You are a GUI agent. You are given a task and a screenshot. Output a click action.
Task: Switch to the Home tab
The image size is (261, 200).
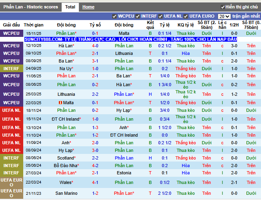coord(88,7)
